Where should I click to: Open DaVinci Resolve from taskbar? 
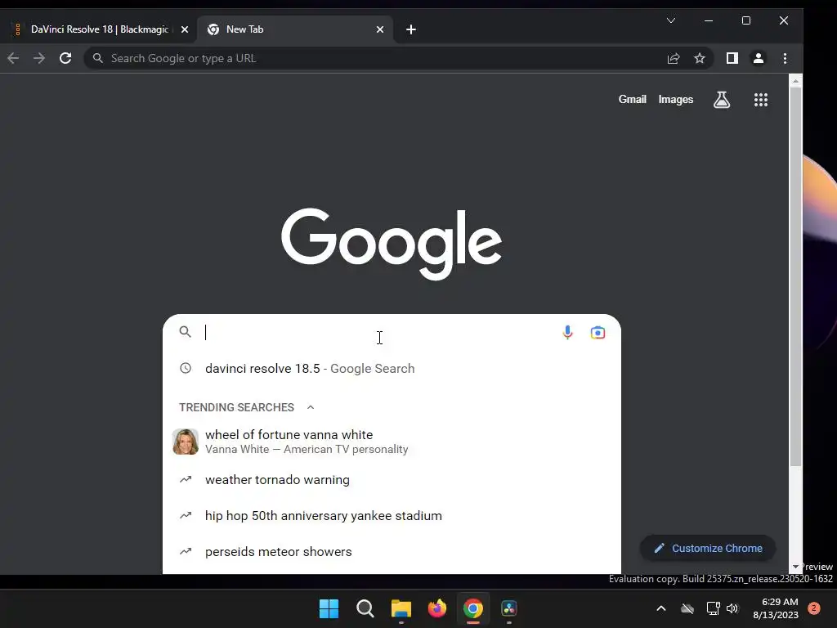coord(508,608)
